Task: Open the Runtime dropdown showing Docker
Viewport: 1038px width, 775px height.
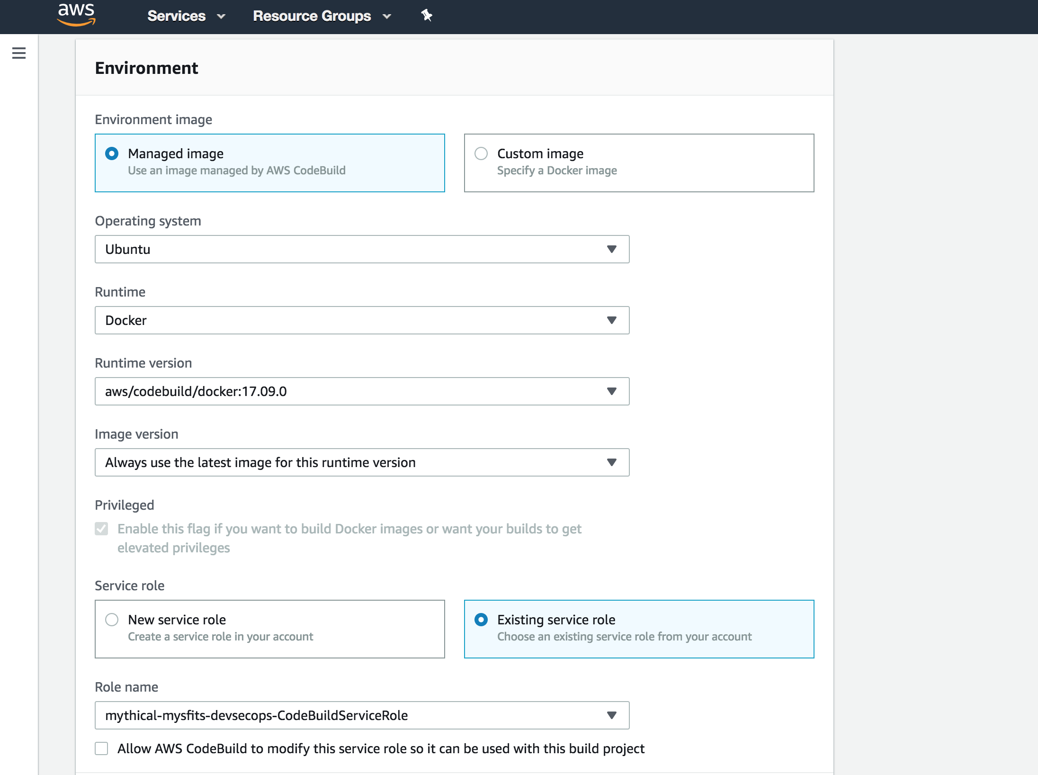Action: 362,320
